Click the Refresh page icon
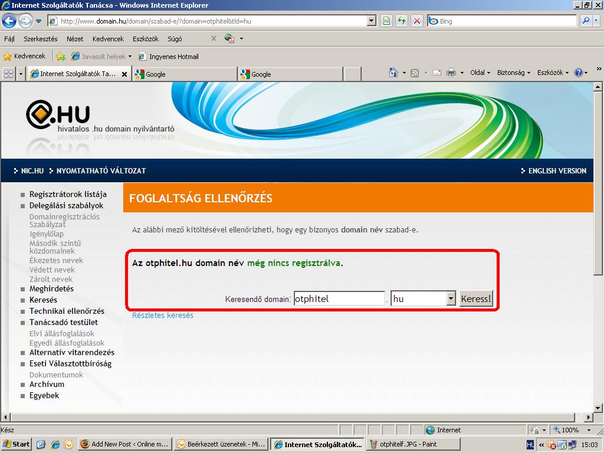This screenshot has height=453, width=604. (402, 21)
